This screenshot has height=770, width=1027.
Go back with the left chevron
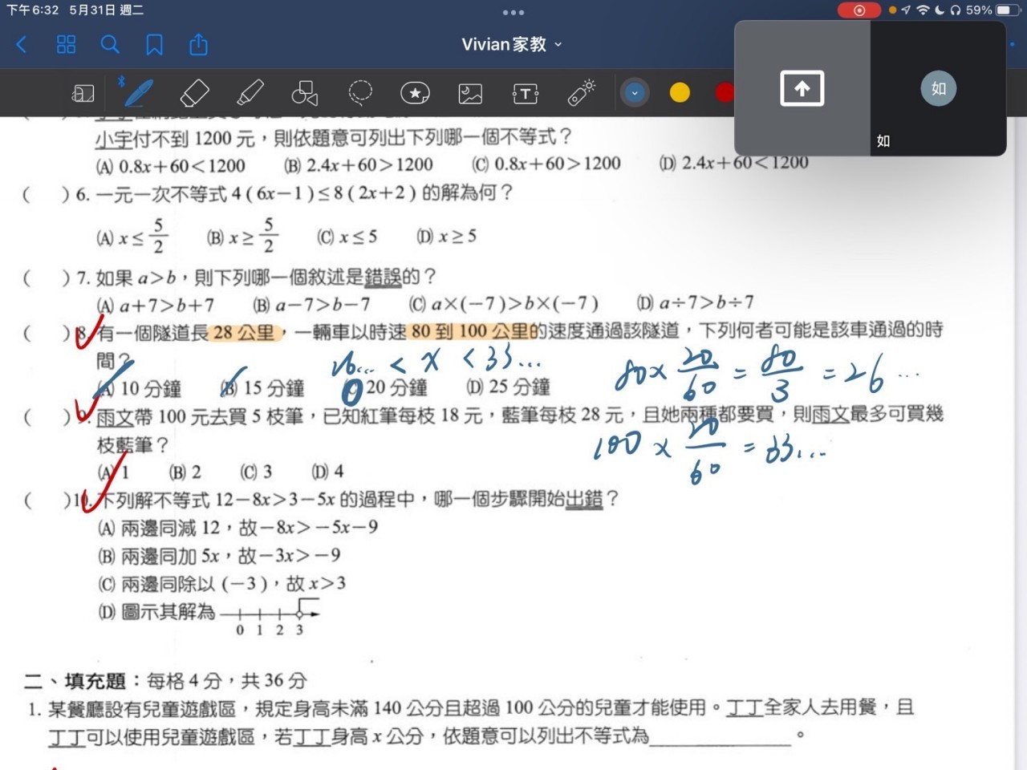coord(22,44)
